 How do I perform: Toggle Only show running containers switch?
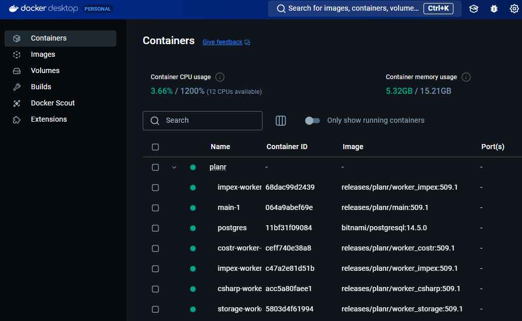click(312, 121)
